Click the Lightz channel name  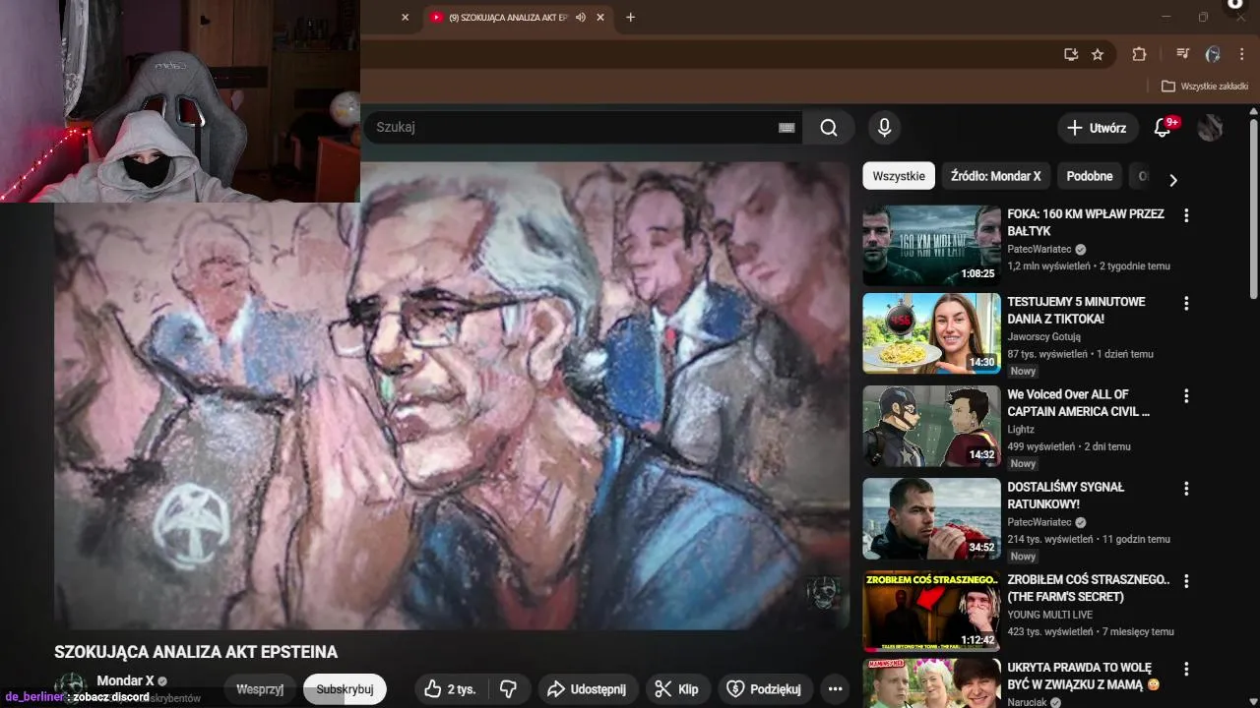pos(1021,430)
